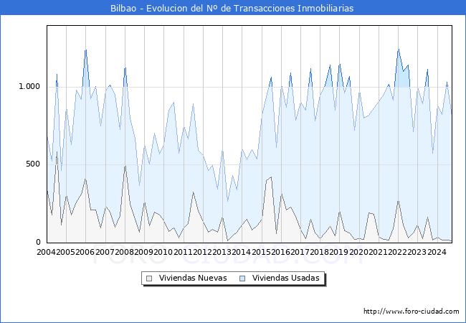Viewport: 466px width, 323px height.
Task: Click the x-axis year label 2024
Action: coord(437,252)
